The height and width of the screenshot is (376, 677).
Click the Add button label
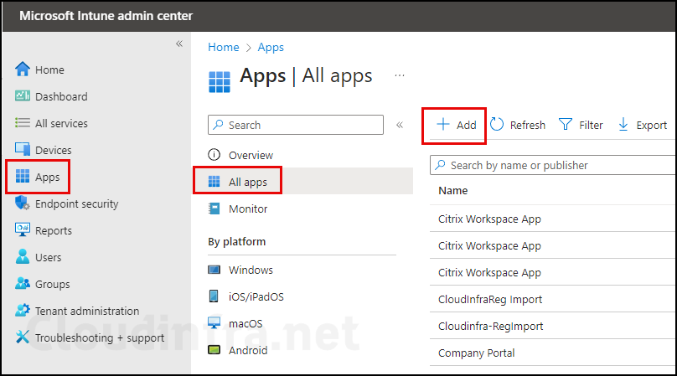tap(467, 125)
